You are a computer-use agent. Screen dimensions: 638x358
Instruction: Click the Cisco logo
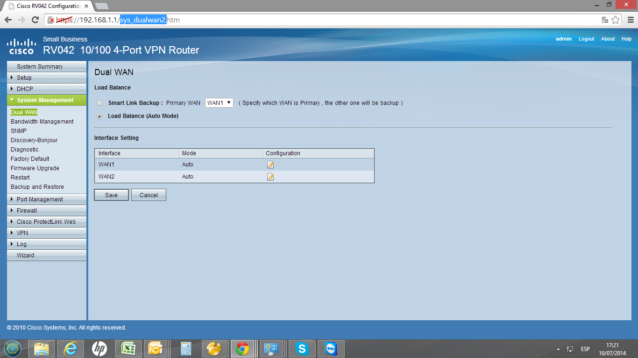pyautogui.click(x=21, y=46)
